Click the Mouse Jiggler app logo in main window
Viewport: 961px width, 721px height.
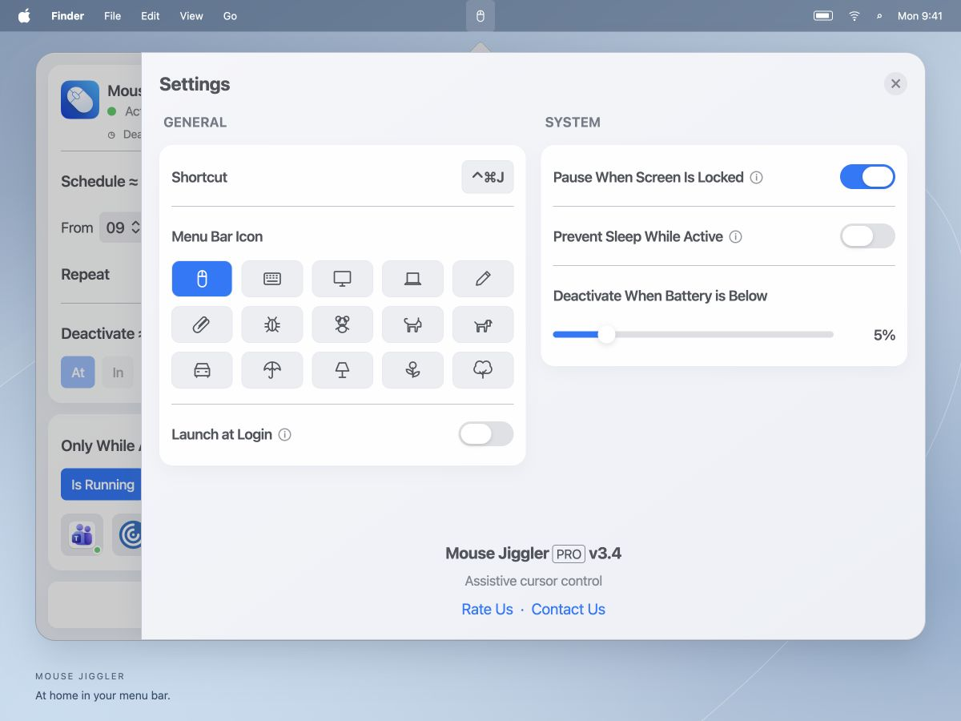tap(80, 100)
